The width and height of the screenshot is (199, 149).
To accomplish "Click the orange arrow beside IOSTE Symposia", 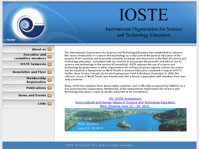I will point(49,65).
